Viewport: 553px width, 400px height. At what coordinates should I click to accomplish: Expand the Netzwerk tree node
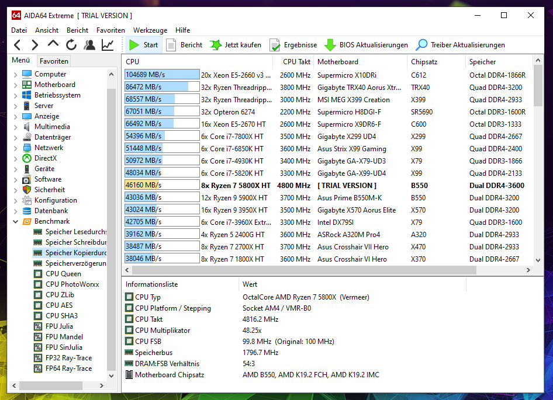point(16,148)
